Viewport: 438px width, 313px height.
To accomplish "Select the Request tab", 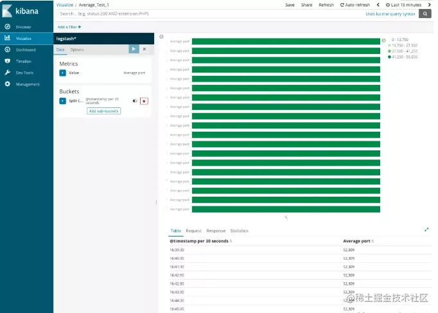I will click(193, 231).
